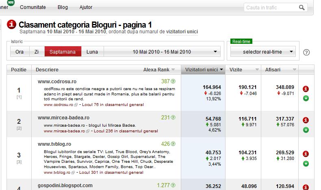
Task: Click Locul 76 in clasamentul general
Action: (113, 105)
